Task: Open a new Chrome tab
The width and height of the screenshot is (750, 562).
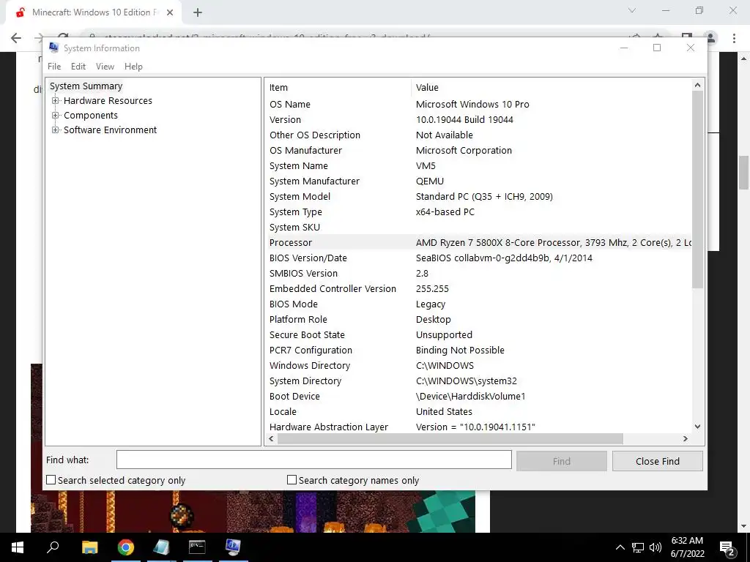Action: tap(198, 13)
